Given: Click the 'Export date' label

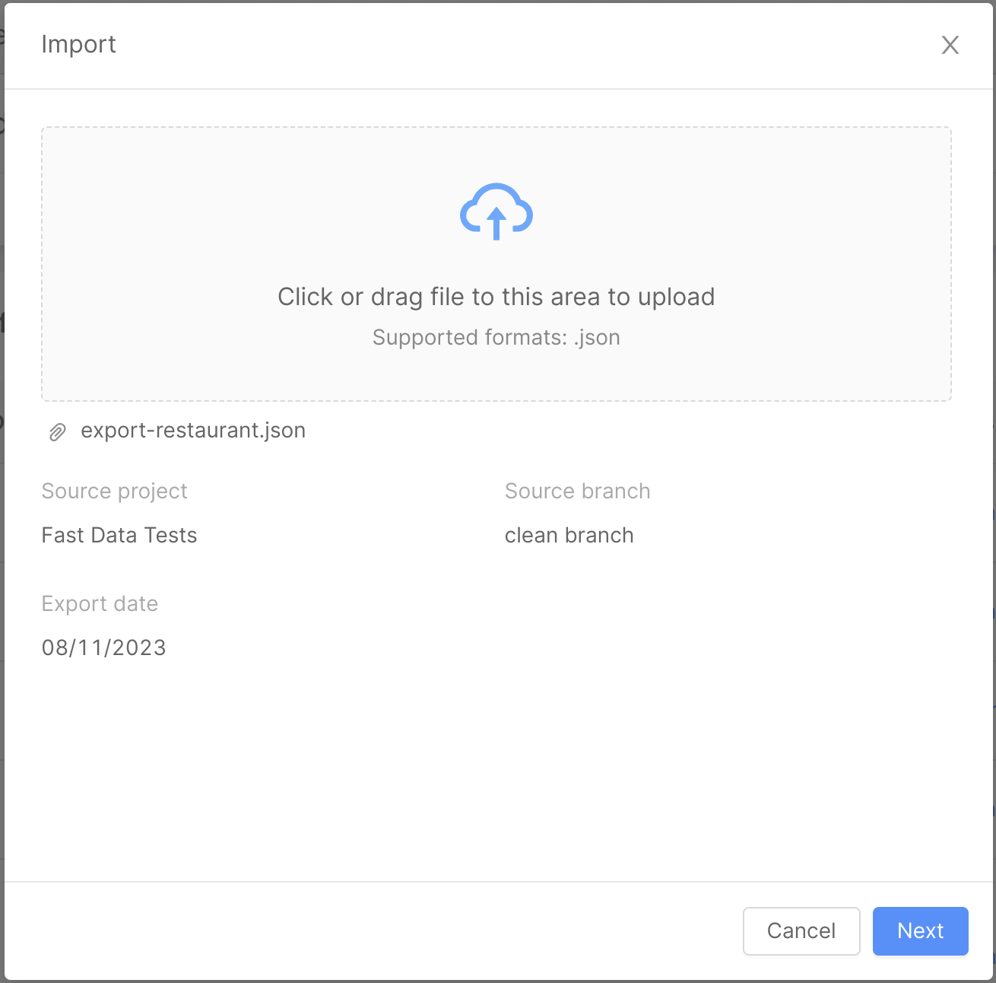Looking at the screenshot, I should 100,603.
